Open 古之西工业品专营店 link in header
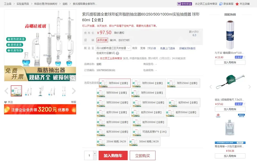 pos(206,4)
